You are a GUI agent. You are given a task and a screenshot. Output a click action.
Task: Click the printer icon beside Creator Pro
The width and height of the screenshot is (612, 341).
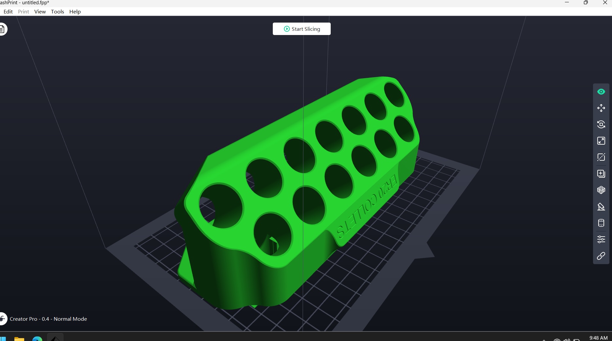pos(2,319)
